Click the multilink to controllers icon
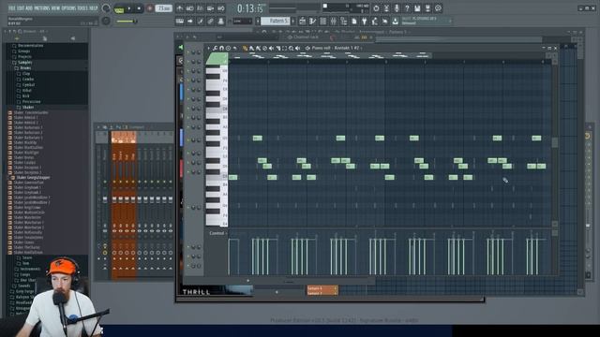This screenshot has width=600, height=337. (211, 22)
